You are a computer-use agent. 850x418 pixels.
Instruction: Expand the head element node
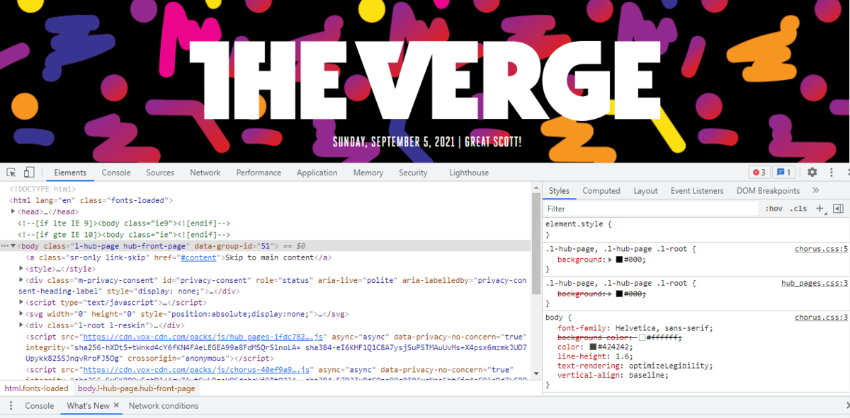click(x=13, y=212)
